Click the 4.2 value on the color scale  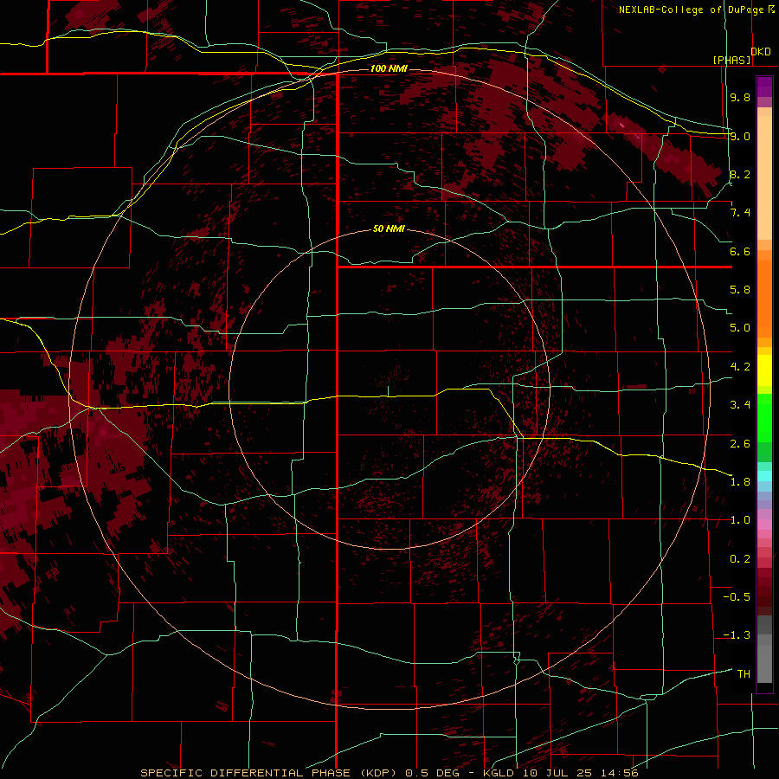pyautogui.click(x=740, y=367)
